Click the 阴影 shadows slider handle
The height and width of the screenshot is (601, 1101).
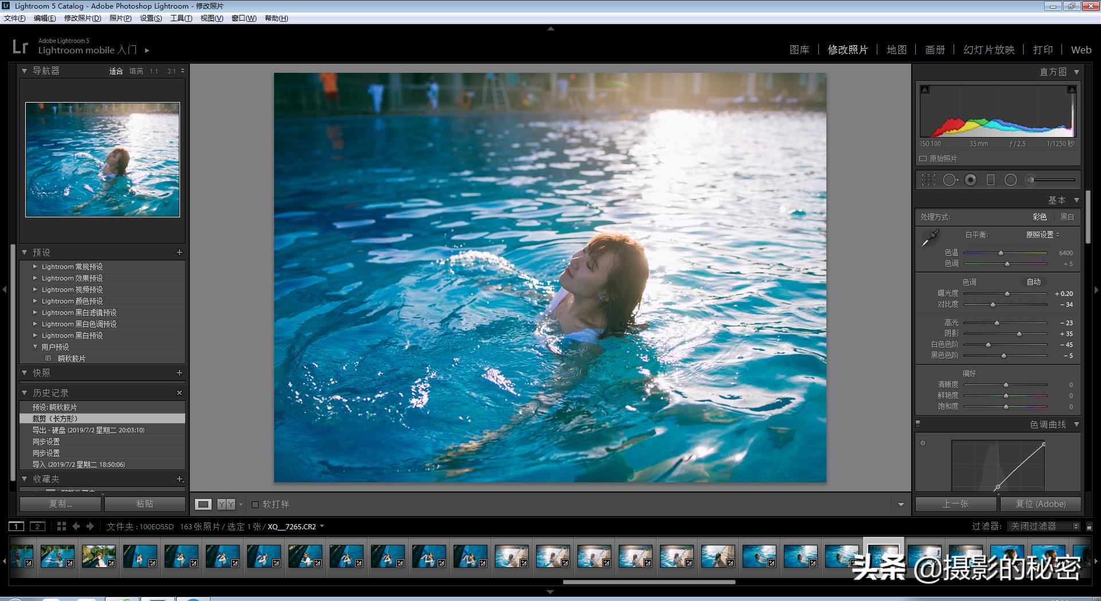tap(1019, 334)
